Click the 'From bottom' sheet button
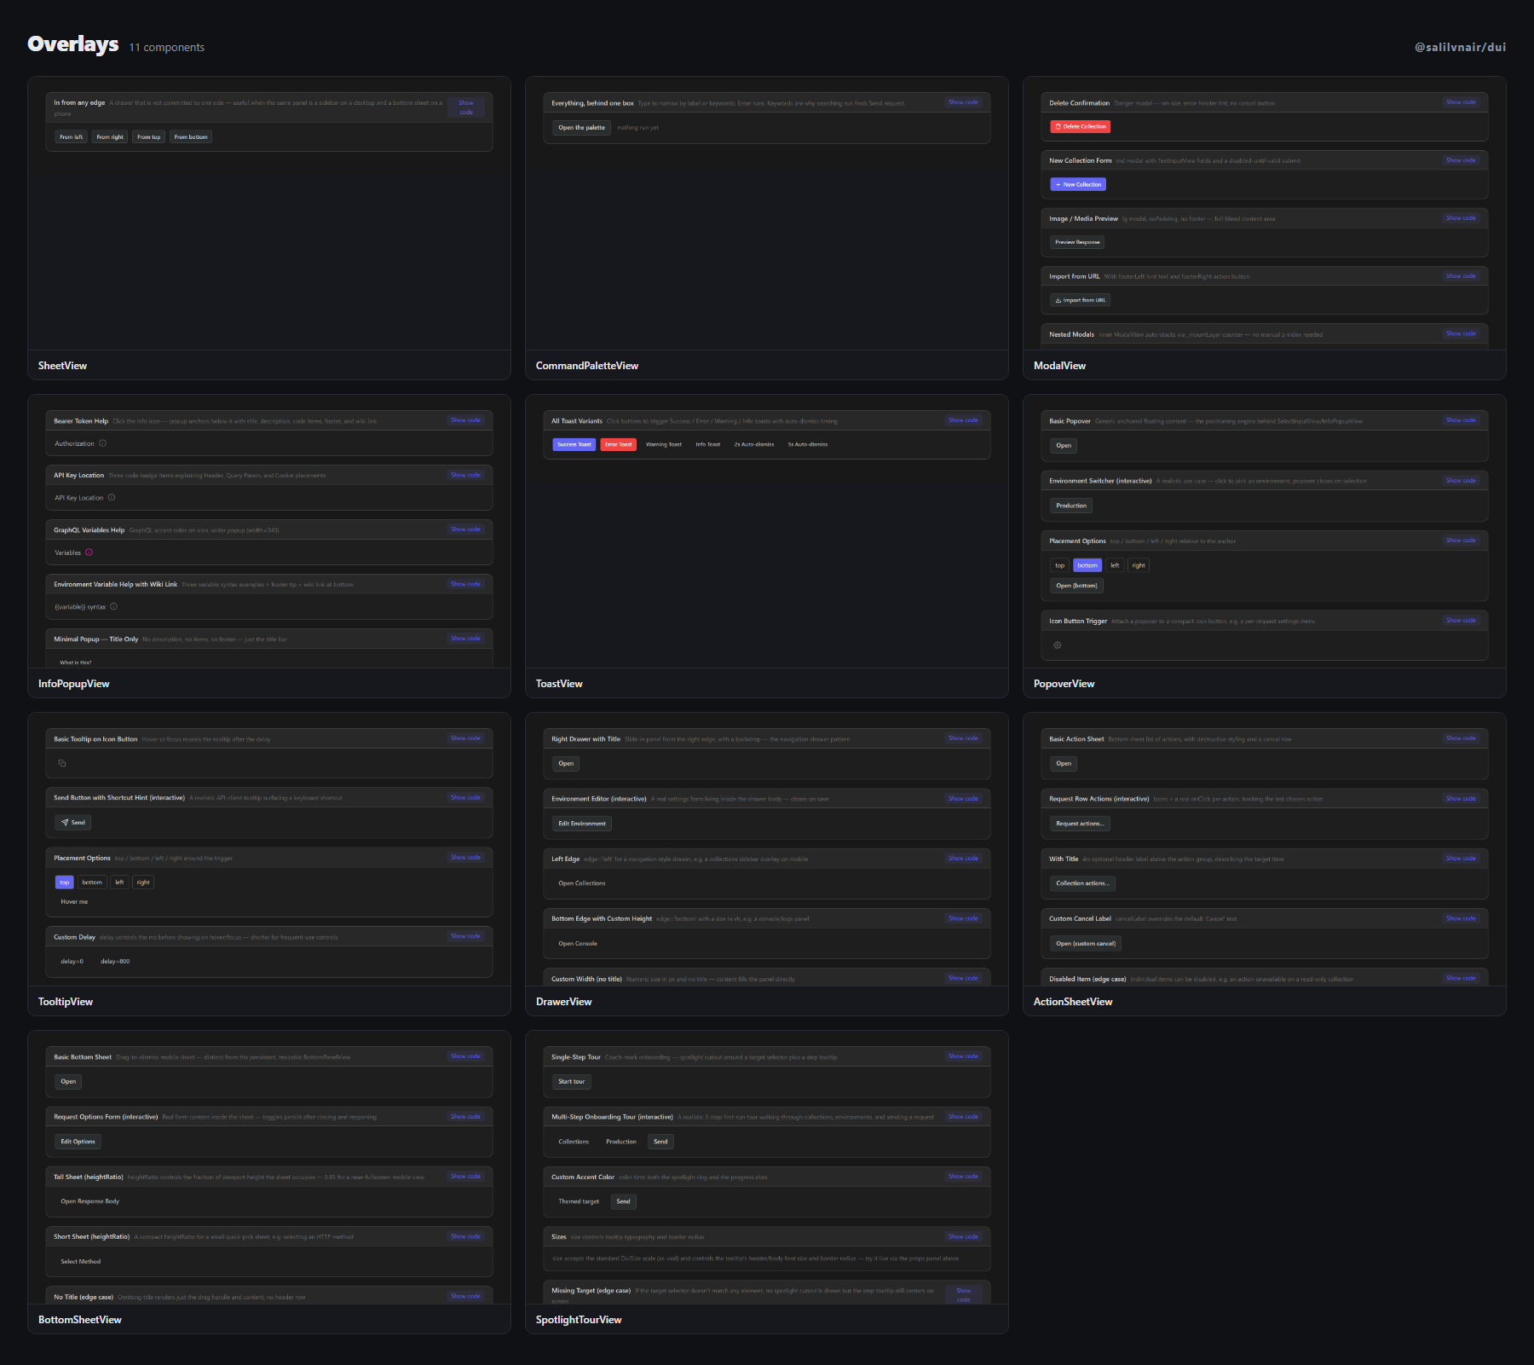This screenshot has height=1365, width=1534. [191, 137]
